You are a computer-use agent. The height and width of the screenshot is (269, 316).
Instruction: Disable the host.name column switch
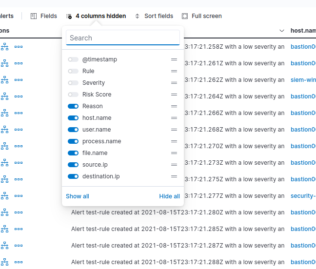pyautogui.click(x=73, y=118)
